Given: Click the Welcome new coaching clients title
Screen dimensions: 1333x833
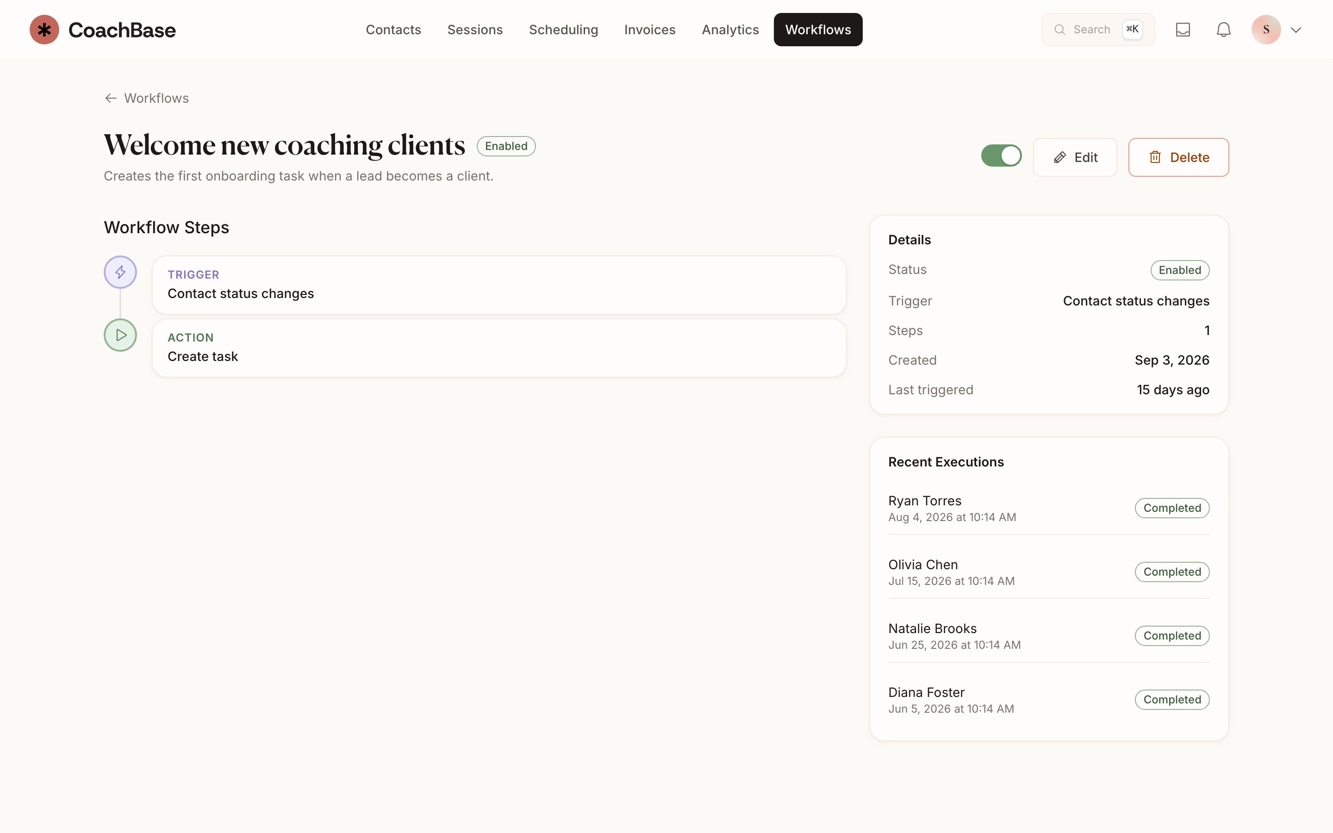Looking at the screenshot, I should (284, 146).
